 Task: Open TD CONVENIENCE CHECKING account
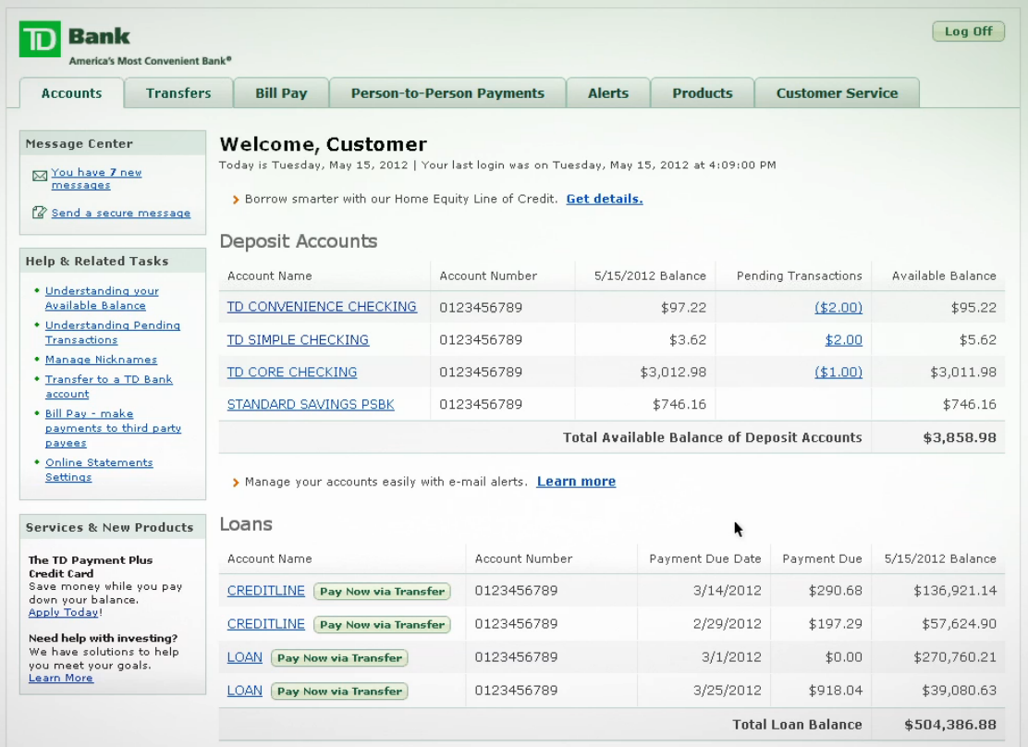tap(322, 307)
